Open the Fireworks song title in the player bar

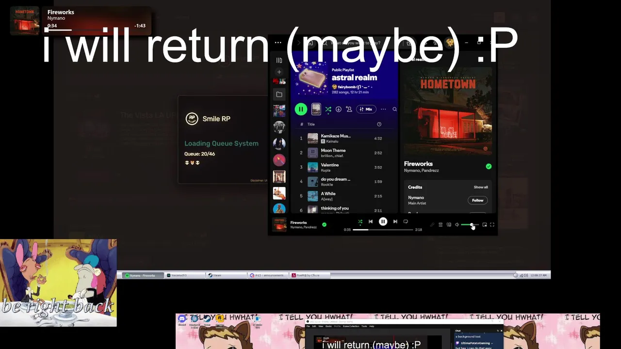[x=298, y=222]
